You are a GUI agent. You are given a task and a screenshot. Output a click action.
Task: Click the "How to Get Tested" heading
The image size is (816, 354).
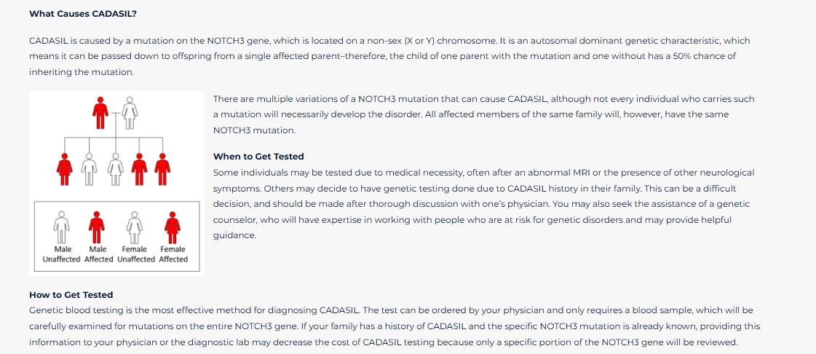click(x=71, y=295)
